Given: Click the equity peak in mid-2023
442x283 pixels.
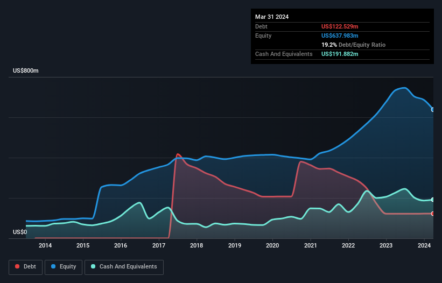Looking at the screenshot, I should (405, 88).
